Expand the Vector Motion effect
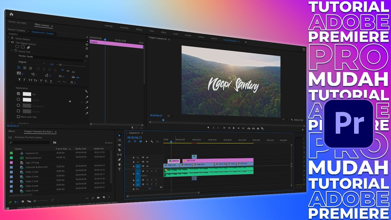 tap(9, 38)
